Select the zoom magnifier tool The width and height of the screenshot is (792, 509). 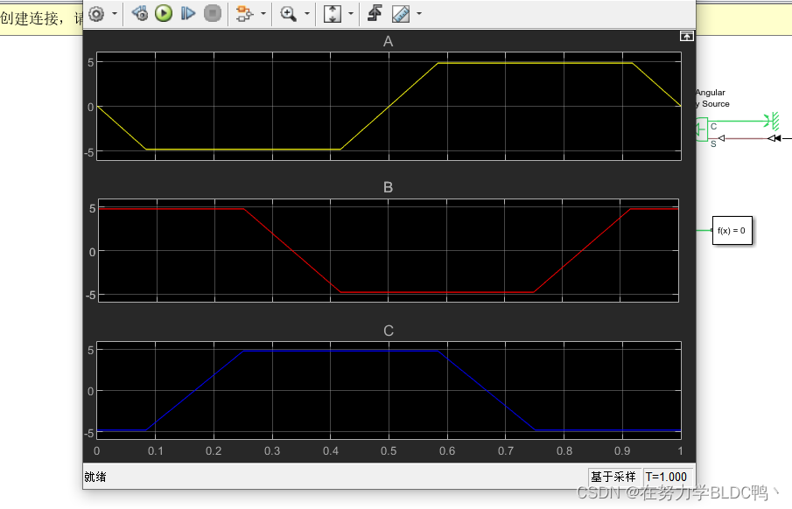click(x=288, y=14)
